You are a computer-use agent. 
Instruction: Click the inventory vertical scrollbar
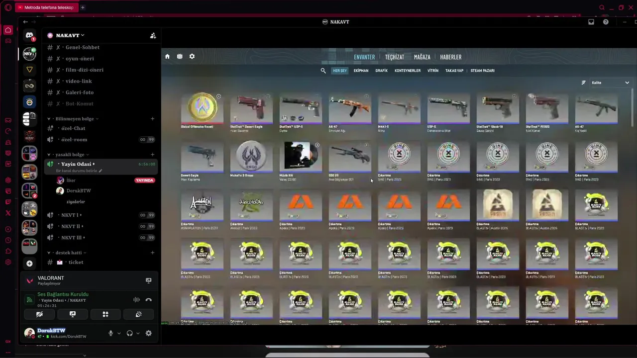pyautogui.click(x=633, y=107)
